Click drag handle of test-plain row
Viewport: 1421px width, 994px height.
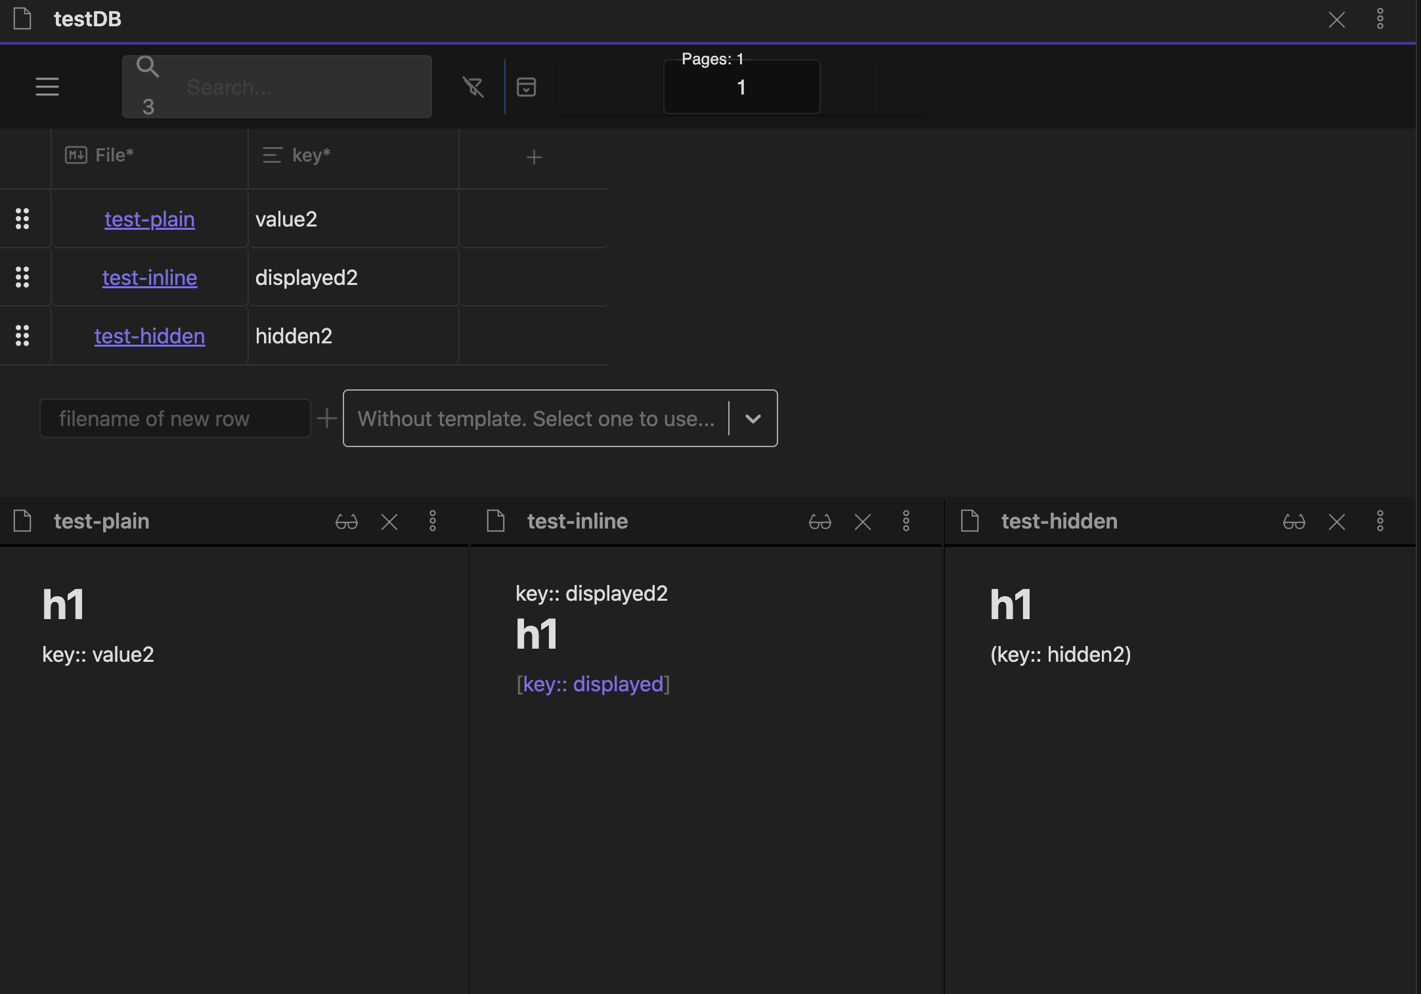pos(22,219)
